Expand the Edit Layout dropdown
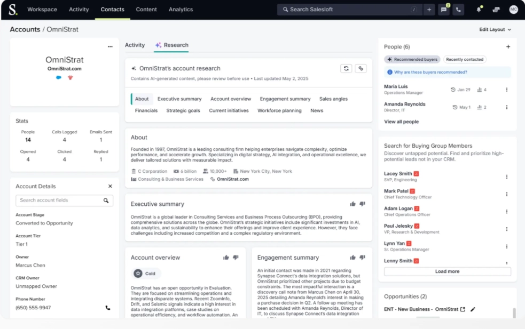This screenshot has height=329, width=525. [495, 29]
